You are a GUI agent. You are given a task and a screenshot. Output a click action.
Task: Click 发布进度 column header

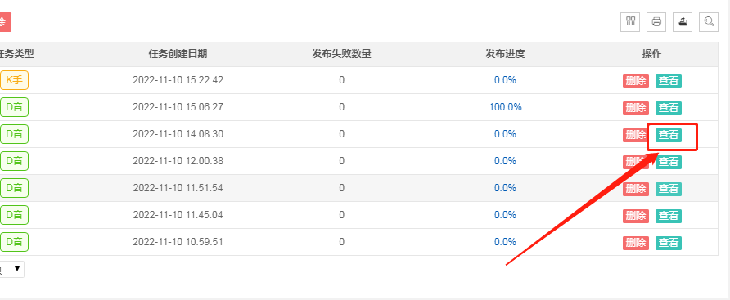[505, 54]
